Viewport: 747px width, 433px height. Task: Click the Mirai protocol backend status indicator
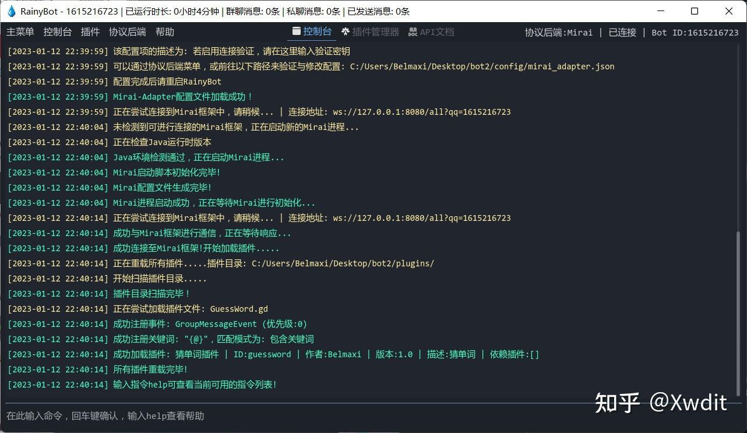click(559, 31)
